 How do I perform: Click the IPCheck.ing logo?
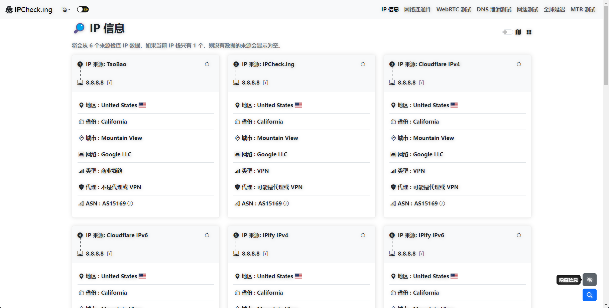[x=29, y=9]
